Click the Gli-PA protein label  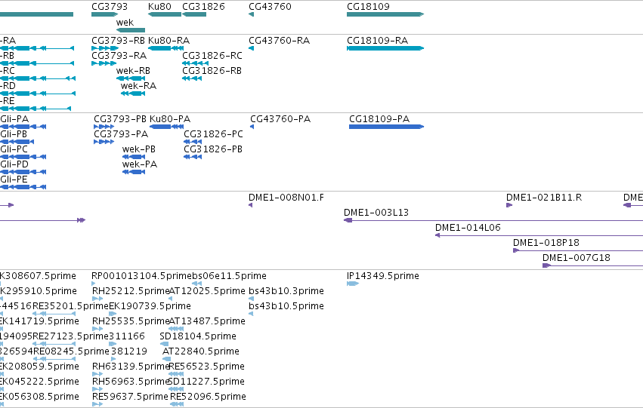click(14, 119)
